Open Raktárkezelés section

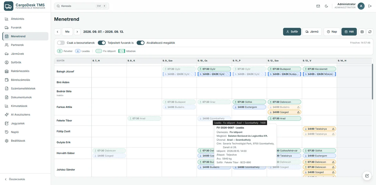point(25,71)
